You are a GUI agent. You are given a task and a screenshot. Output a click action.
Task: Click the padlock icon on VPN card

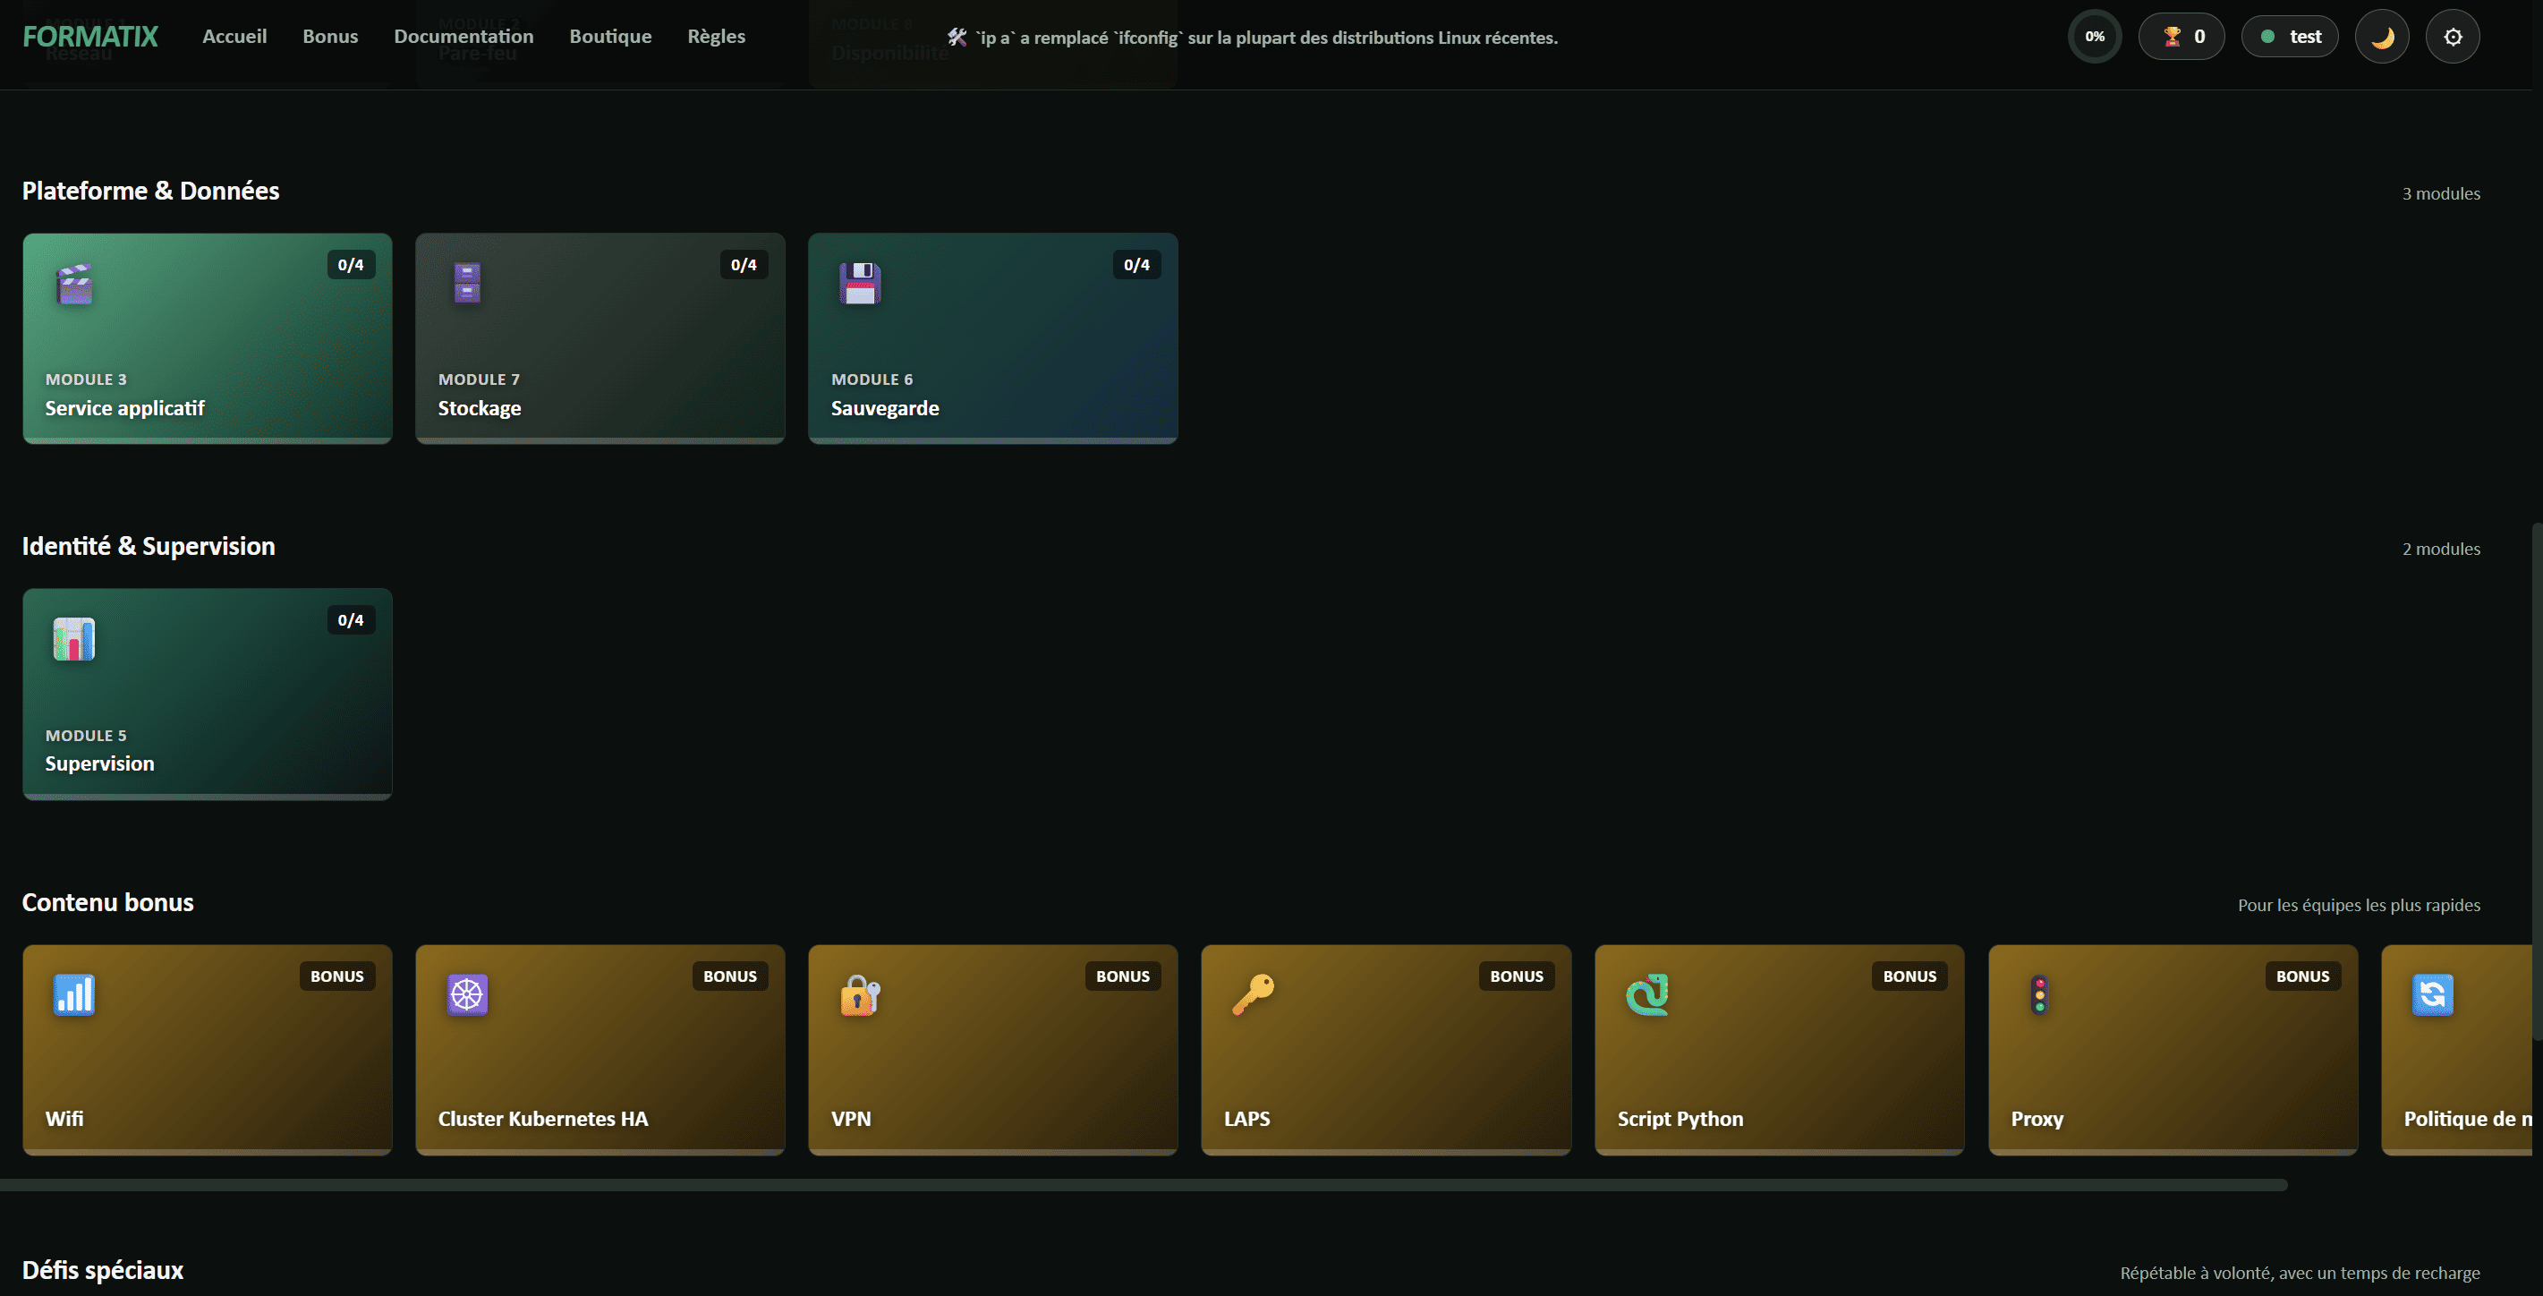(x=860, y=994)
